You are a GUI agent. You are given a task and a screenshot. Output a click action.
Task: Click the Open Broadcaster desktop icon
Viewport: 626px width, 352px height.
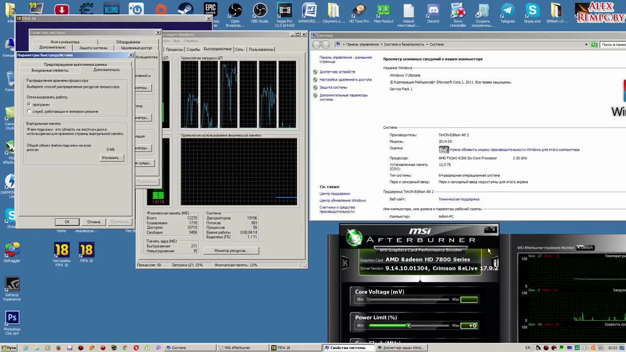[x=235, y=14]
